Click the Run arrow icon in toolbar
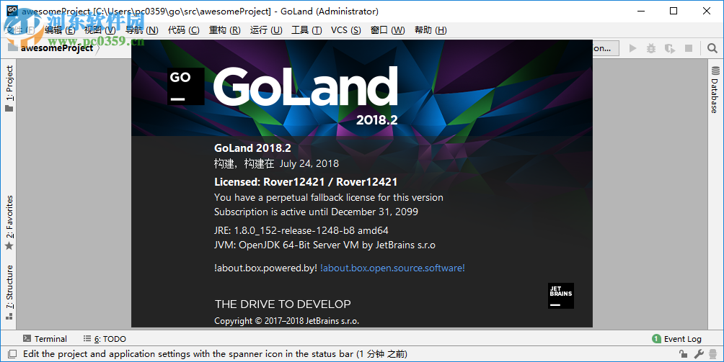Viewport: 724px width, 362px height. [633, 48]
